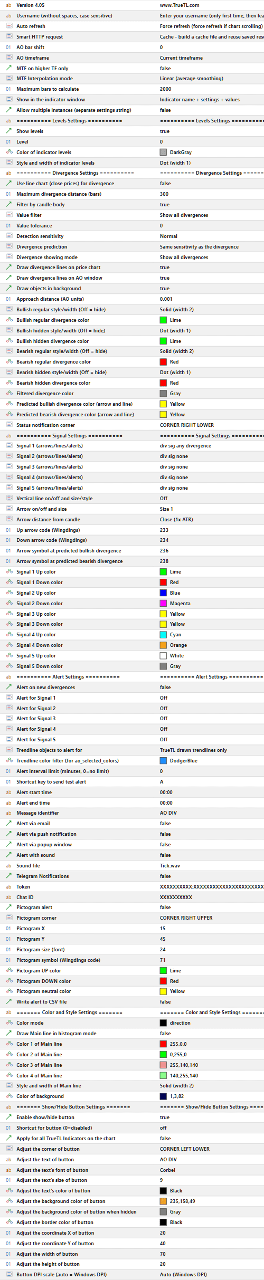Viewport: 264px width, 1280px height.
Task: Select the 'Draw Main line in histogram mode' label
Action: point(56,1034)
